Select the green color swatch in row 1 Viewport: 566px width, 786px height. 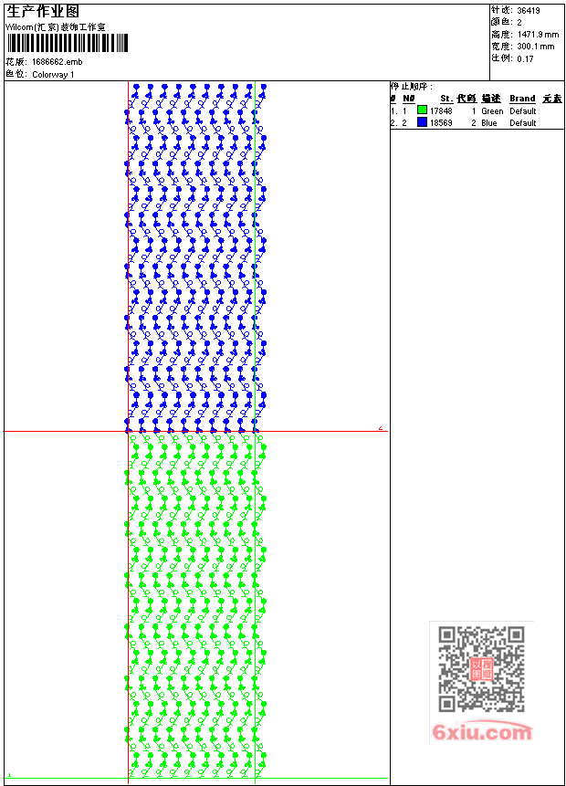click(422, 110)
